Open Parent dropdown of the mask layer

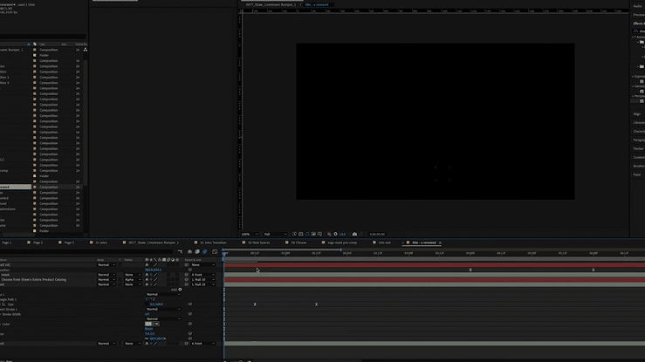(x=202, y=275)
